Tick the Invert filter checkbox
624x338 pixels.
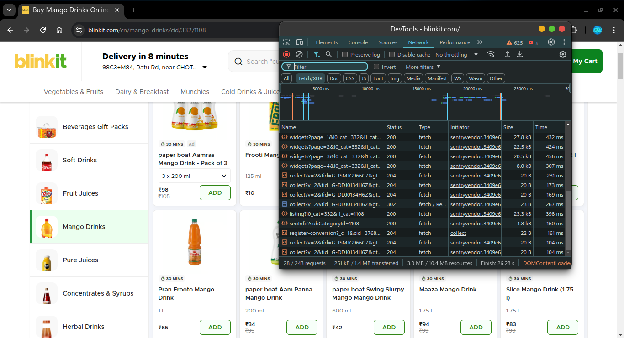376,67
